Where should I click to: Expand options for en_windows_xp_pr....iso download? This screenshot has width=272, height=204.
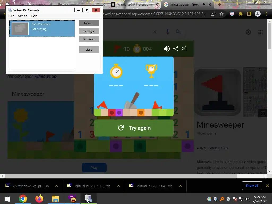[x=57, y=186]
